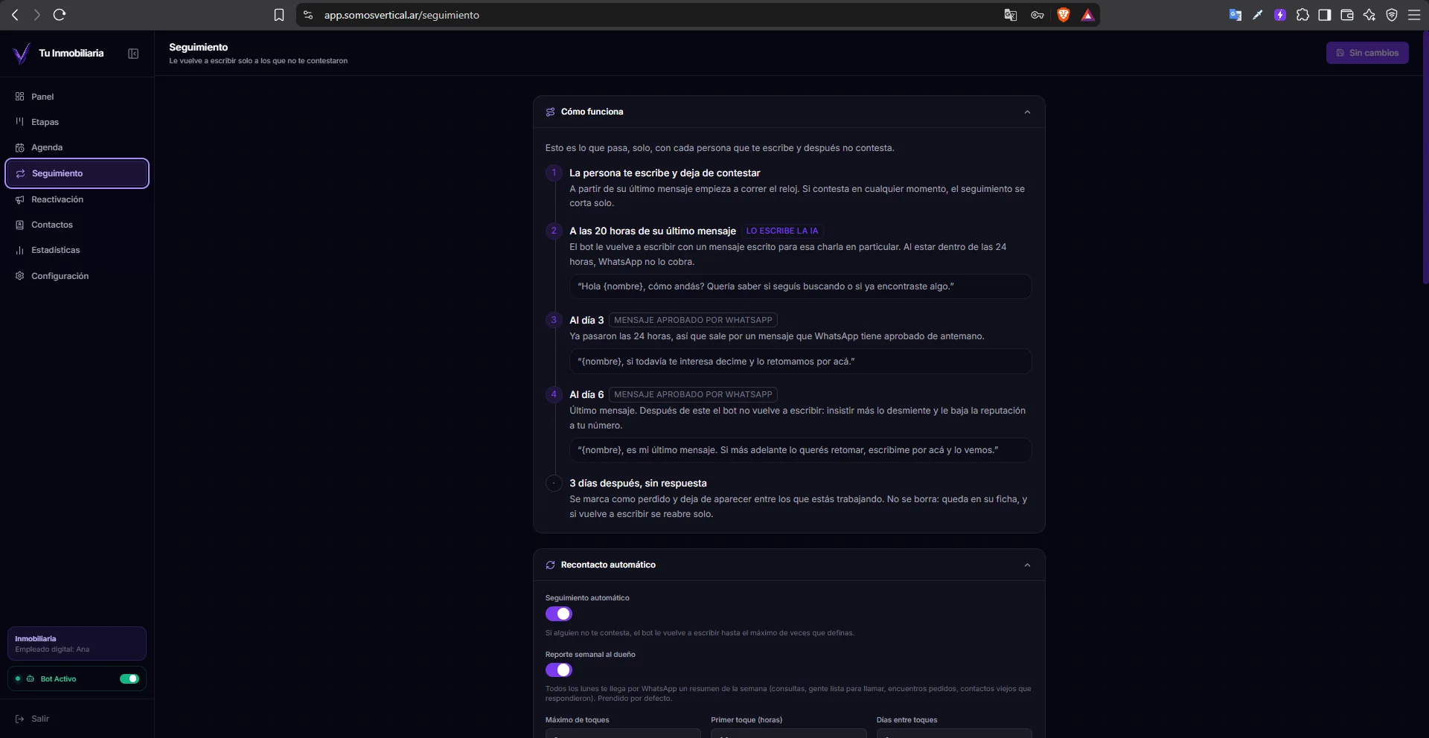Open Etapas in the sidebar
The width and height of the screenshot is (1429, 738).
click(x=77, y=122)
